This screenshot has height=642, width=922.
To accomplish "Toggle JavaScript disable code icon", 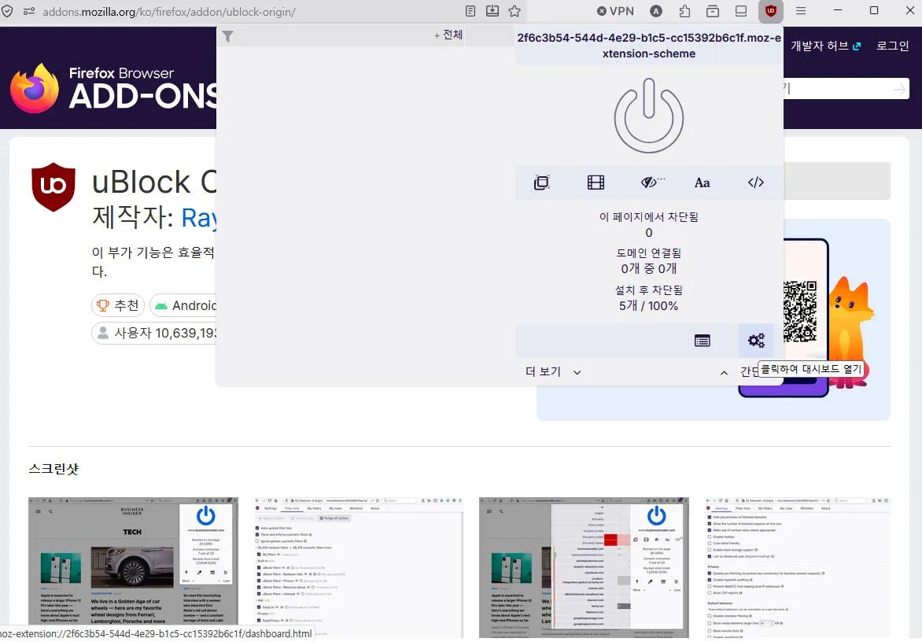I will pos(755,183).
